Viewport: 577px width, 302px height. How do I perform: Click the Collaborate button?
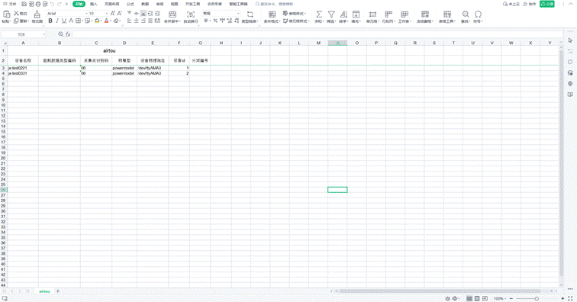tap(530, 4)
